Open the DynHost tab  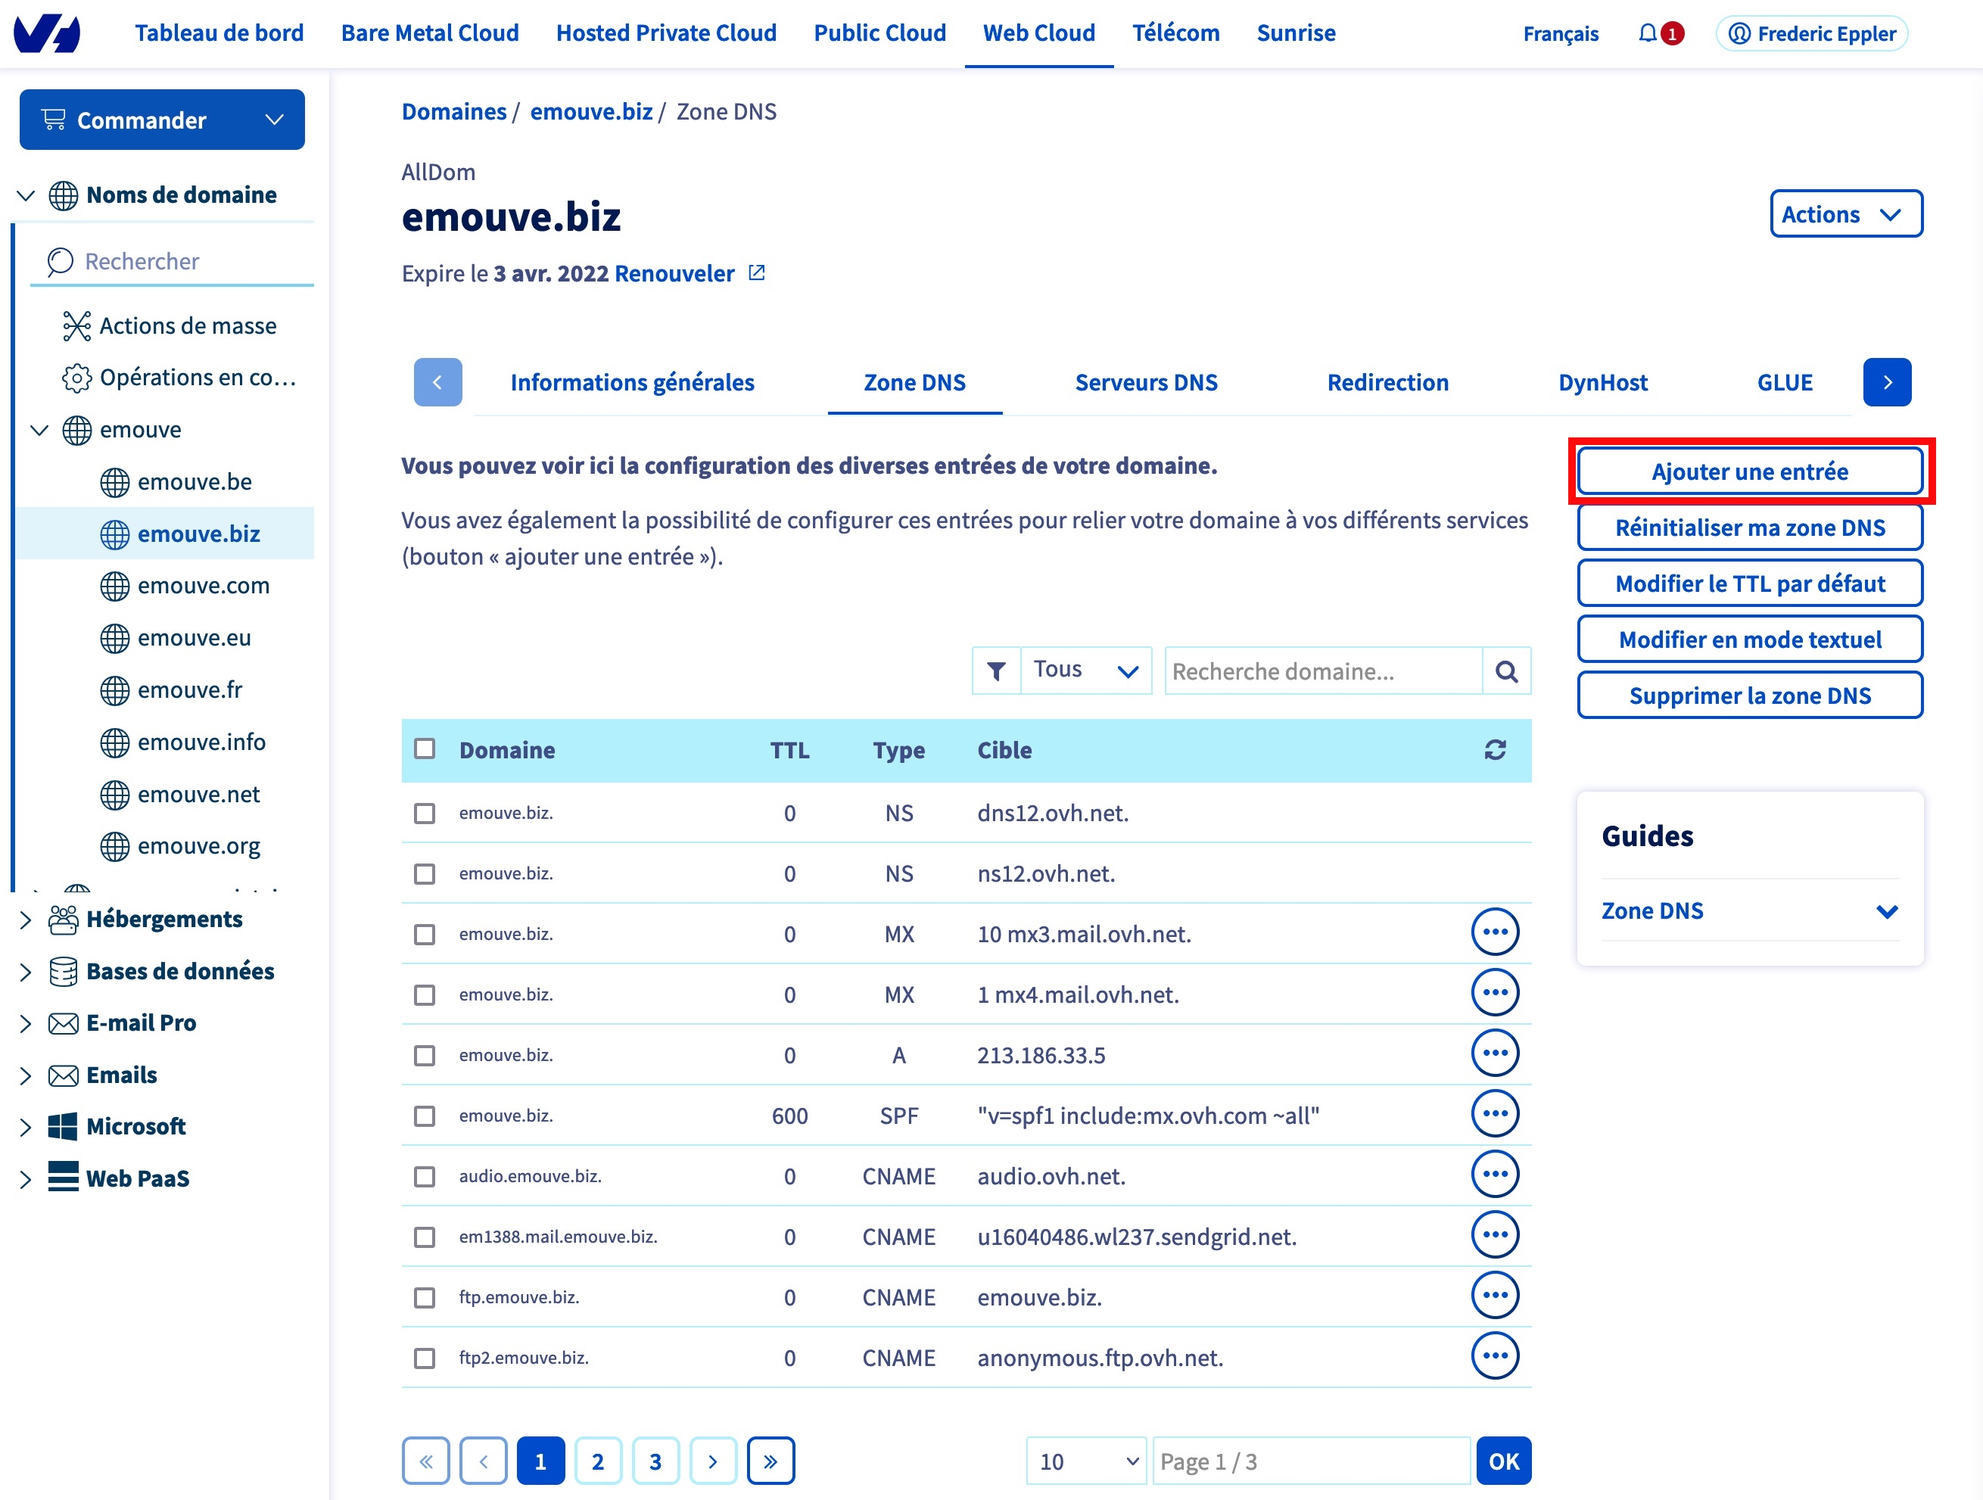pyautogui.click(x=1602, y=383)
